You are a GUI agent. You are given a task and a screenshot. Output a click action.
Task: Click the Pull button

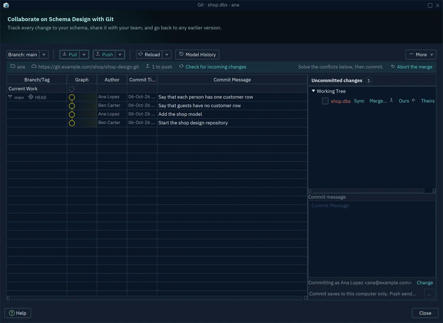(70, 54)
